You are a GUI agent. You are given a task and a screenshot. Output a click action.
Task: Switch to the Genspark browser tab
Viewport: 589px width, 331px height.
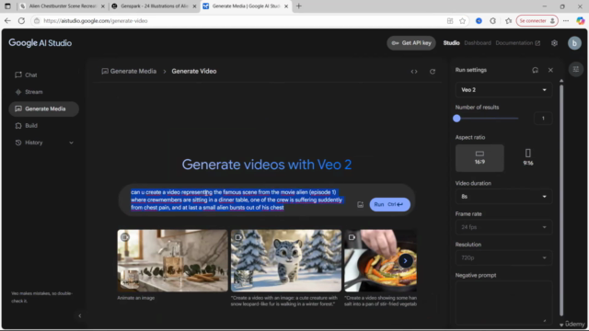[x=155, y=6]
